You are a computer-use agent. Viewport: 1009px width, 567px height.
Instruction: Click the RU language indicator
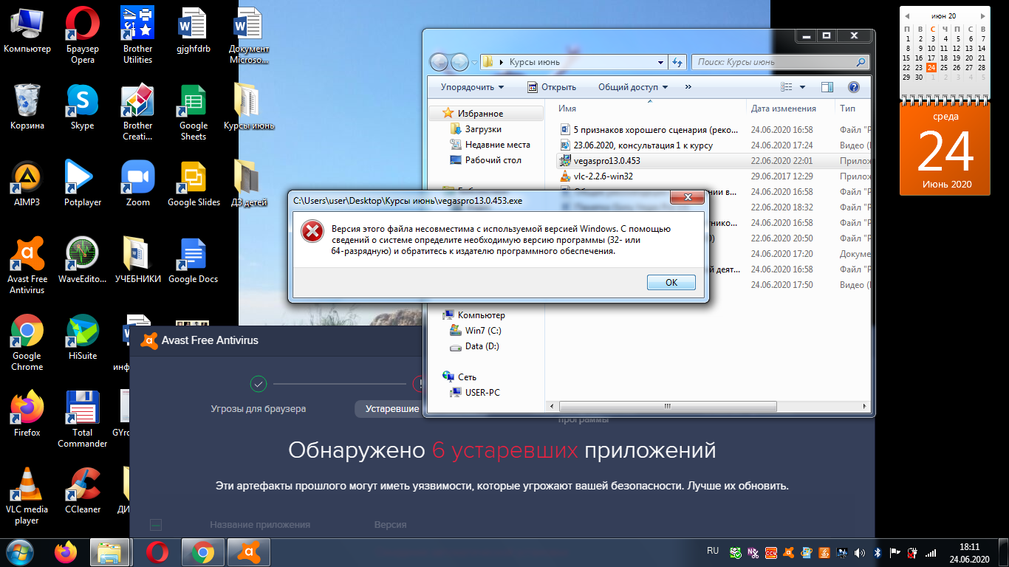(x=712, y=551)
